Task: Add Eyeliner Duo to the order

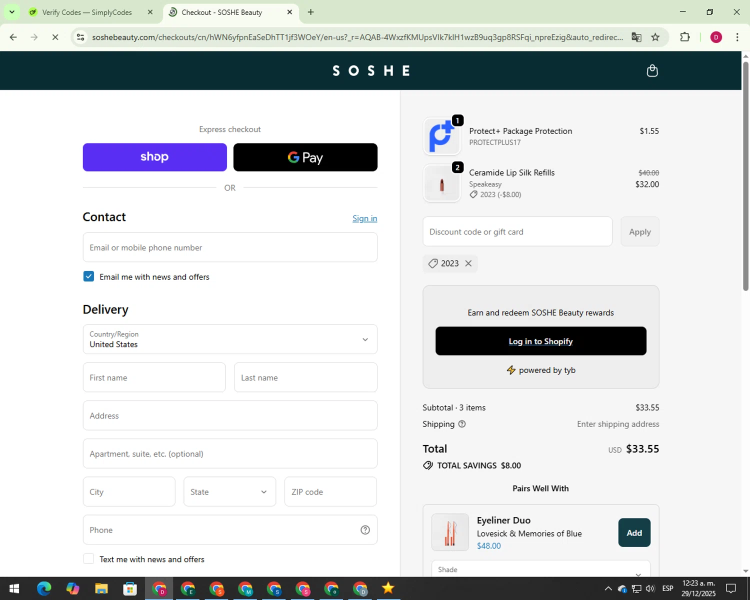Action: click(x=634, y=532)
